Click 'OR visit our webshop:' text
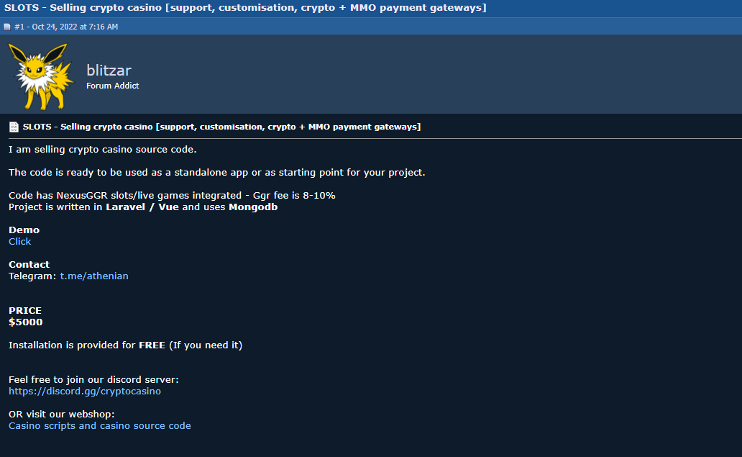The height and width of the screenshot is (457, 742). pyautogui.click(x=62, y=415)
